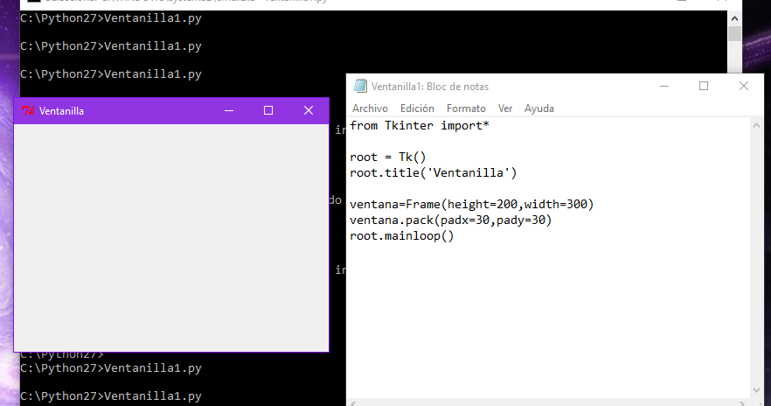Click the Notepad icon in the title bar
This screenshot has height=406, width=771.
click(360, 86)
